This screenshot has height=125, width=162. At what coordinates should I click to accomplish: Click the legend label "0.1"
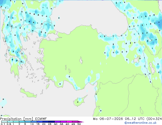(3, 124)
